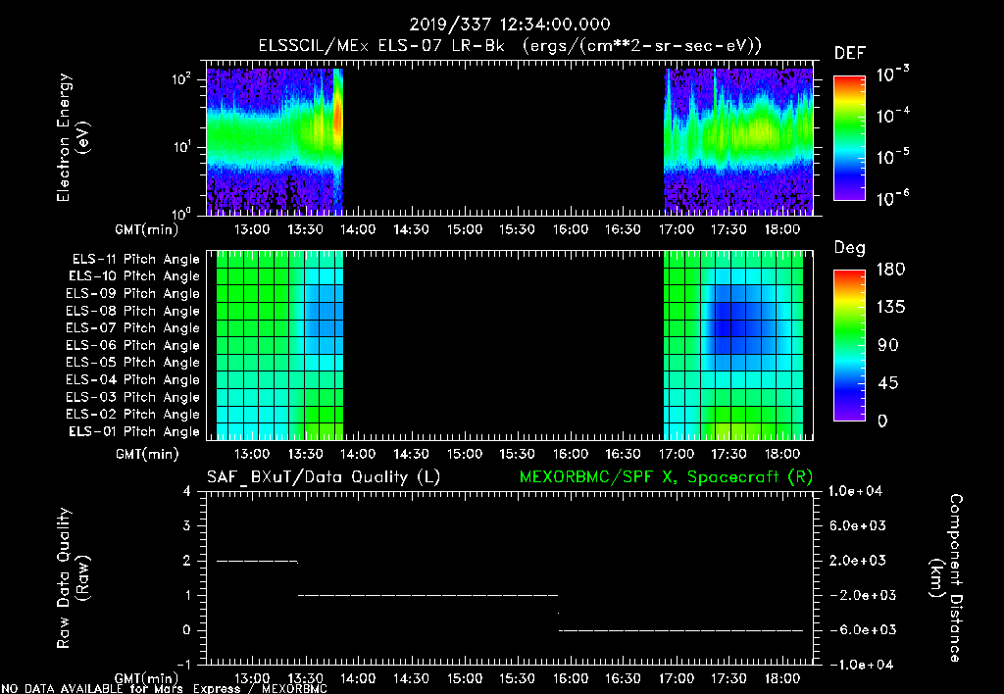Click the DEF color bar legend
1004x694 pixels.
(849, 137)
